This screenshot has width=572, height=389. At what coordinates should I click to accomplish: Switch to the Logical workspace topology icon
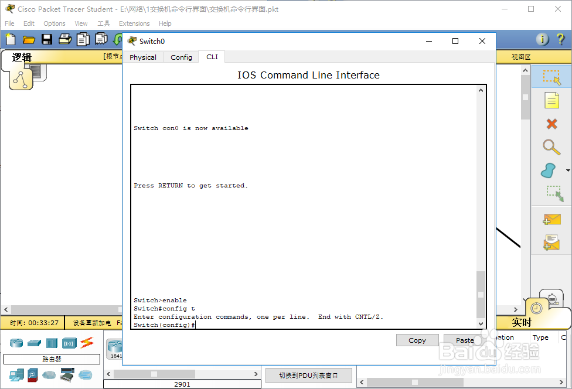point(21,80)
